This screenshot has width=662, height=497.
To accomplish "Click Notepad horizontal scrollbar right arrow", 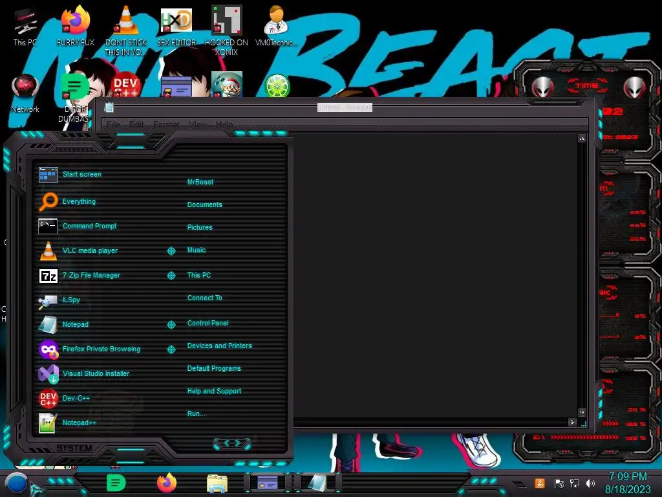I will click(573, 422).
